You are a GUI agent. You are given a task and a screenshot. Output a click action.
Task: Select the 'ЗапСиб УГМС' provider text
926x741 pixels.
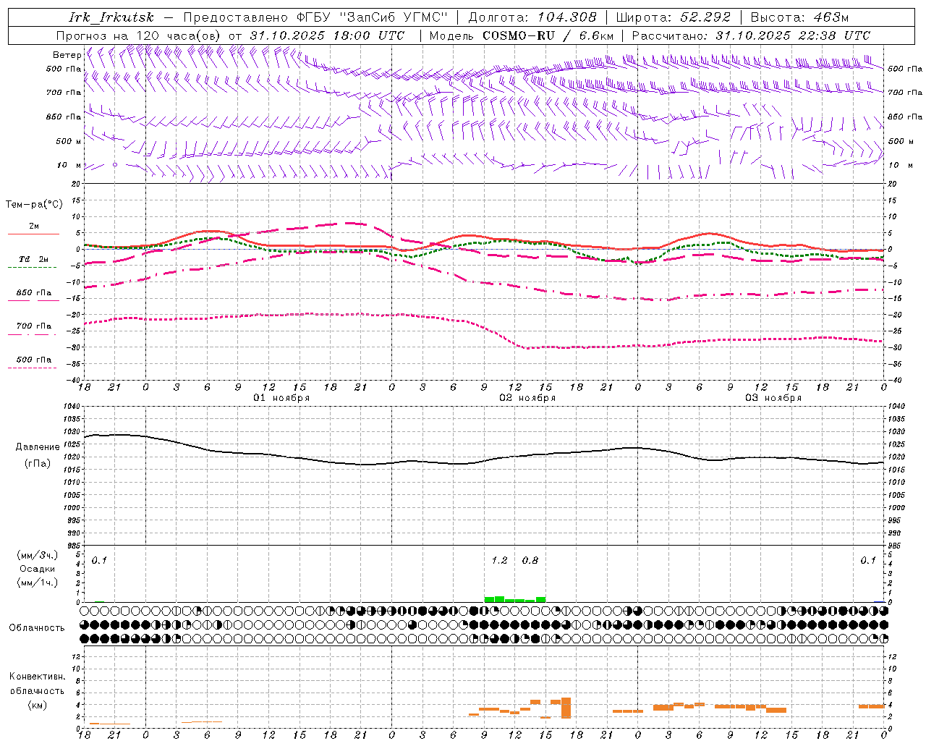(x=395, y=17)
